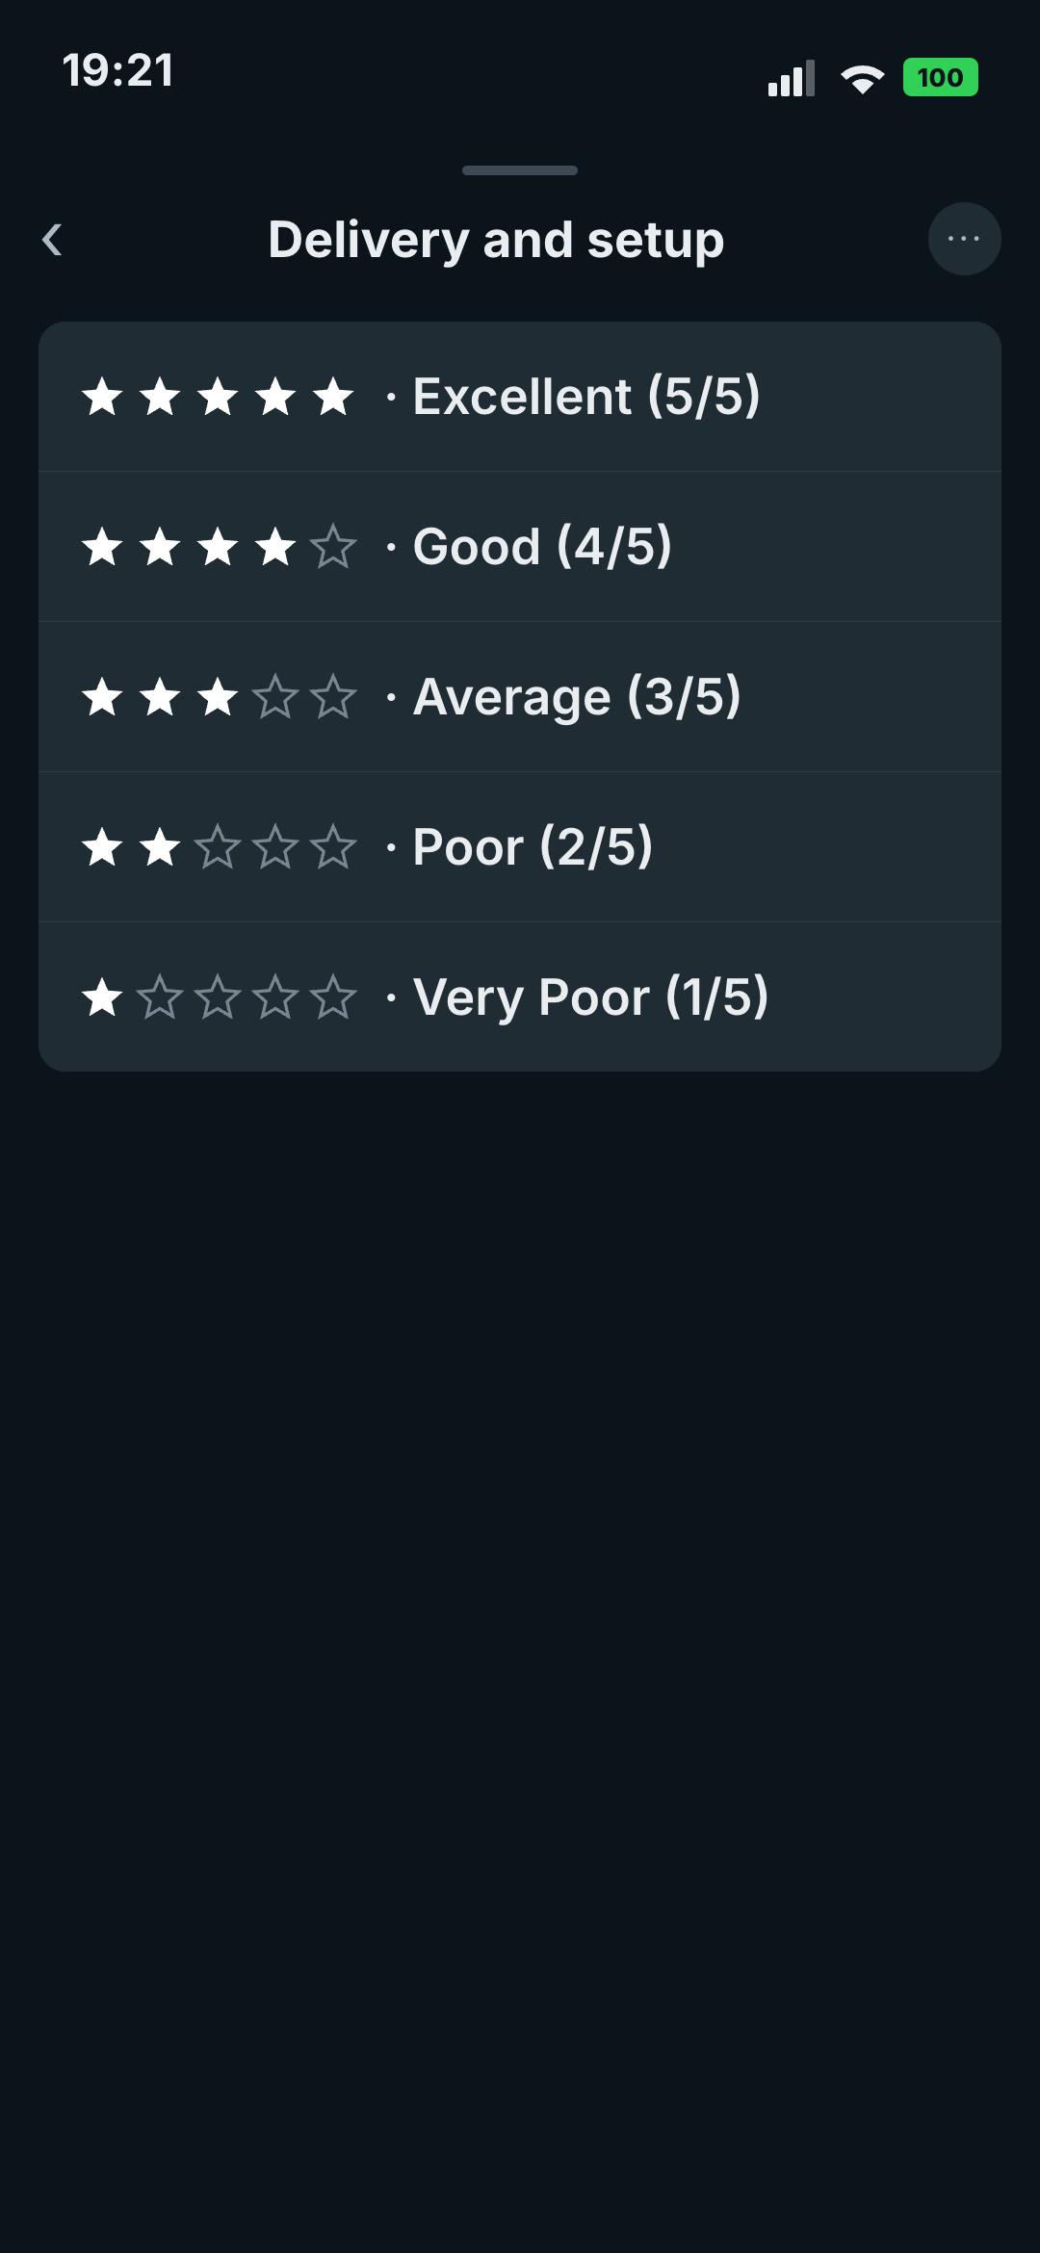The image size is (1040, 2253).
Task: Choose the Very Poor (1/5) option
Action: point(520,997)
